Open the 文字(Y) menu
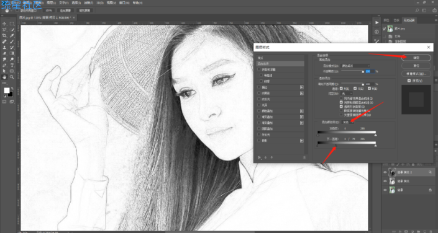The height and width of the screenshot is (233, 438). coord(64,2)
